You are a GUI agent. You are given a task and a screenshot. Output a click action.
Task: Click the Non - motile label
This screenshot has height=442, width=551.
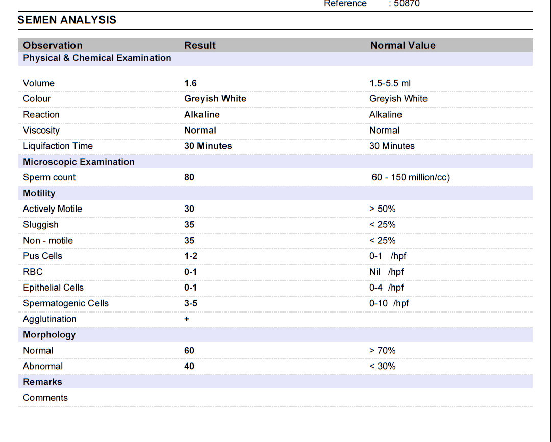(x=48, y=241)
